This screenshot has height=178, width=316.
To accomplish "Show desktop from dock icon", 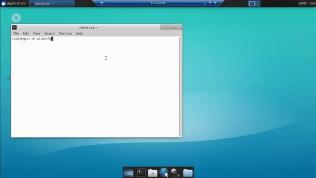I will point(128,173).
